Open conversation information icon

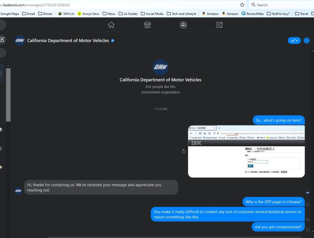pyautogui.click(x=306, y=40)
